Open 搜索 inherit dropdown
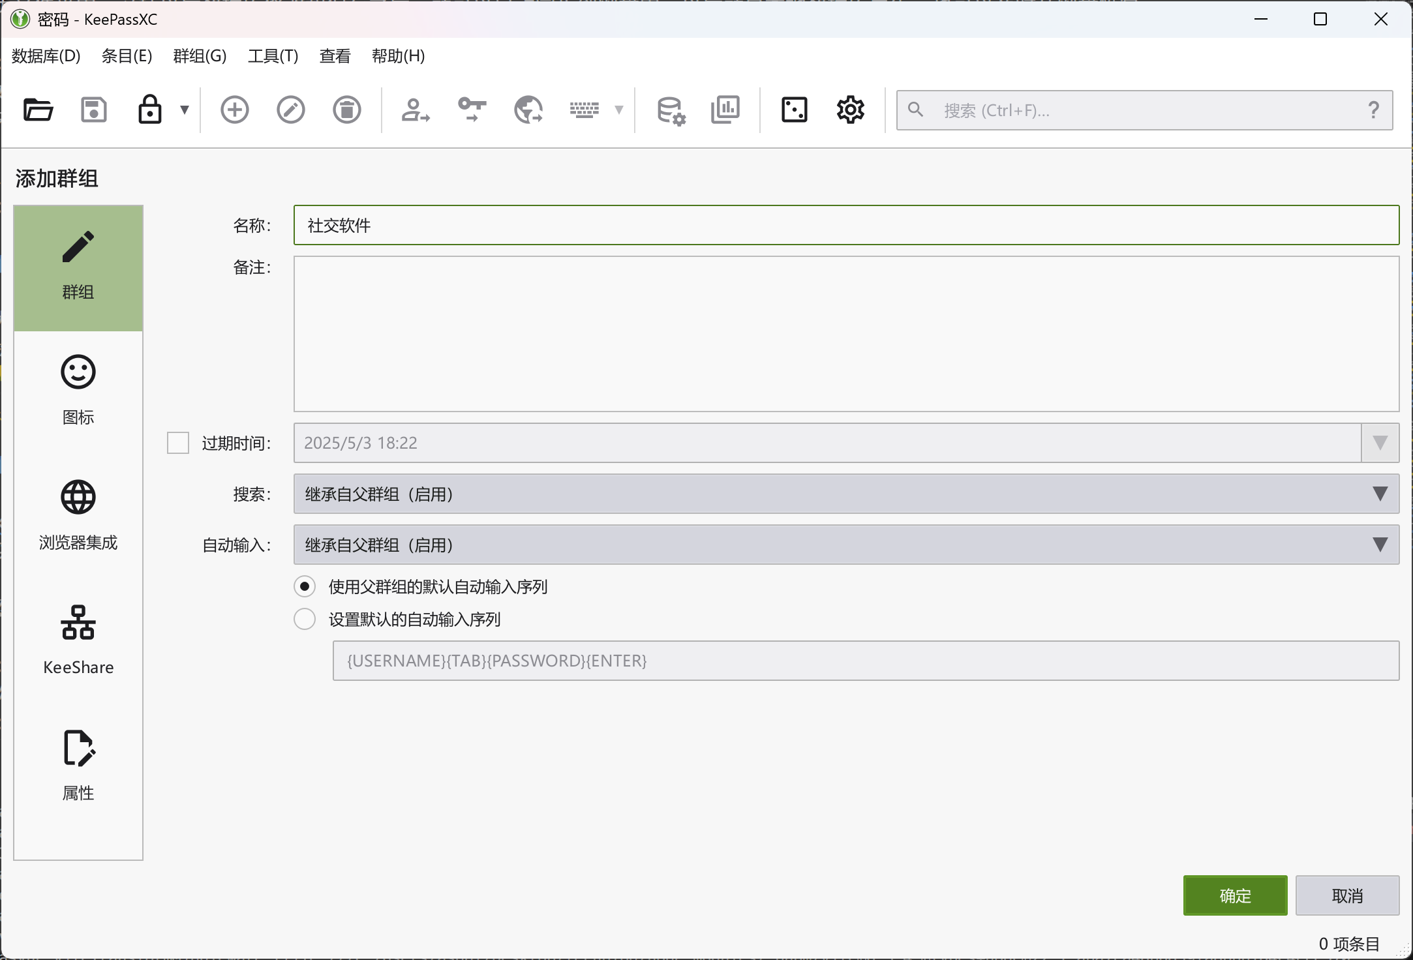The image size is (1413, 960). pos(846,494)
